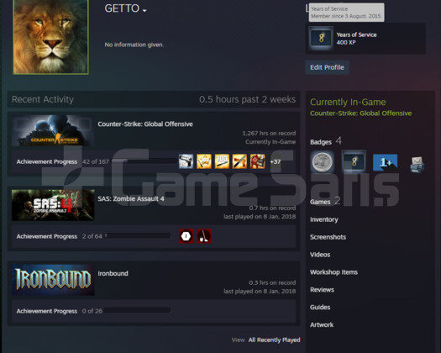The width and height of the screenshot is (441, 353).
Task: Open the Ironbound game title link
Action: 113,273
